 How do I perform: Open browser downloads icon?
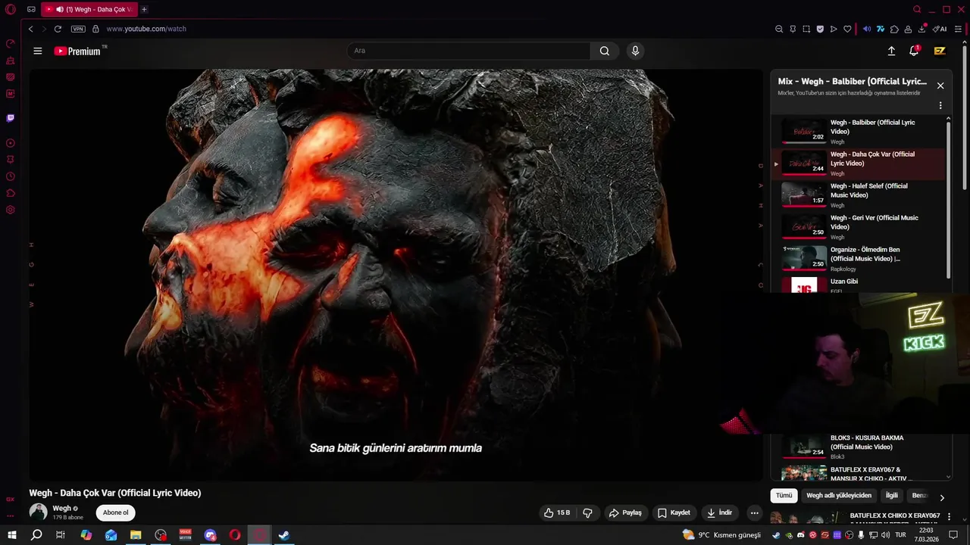pyautogui.click(x=922, y=29)
